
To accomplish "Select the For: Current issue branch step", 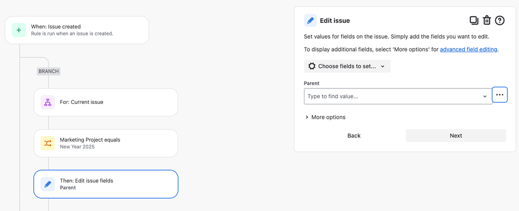I will (x=106, y=102).
